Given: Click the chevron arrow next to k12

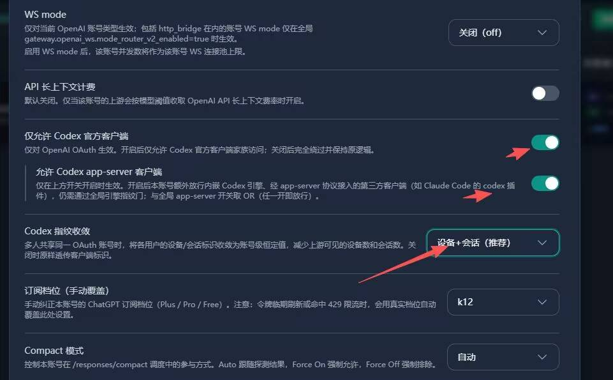Looking at the screenshot, I should pos(542,302).
